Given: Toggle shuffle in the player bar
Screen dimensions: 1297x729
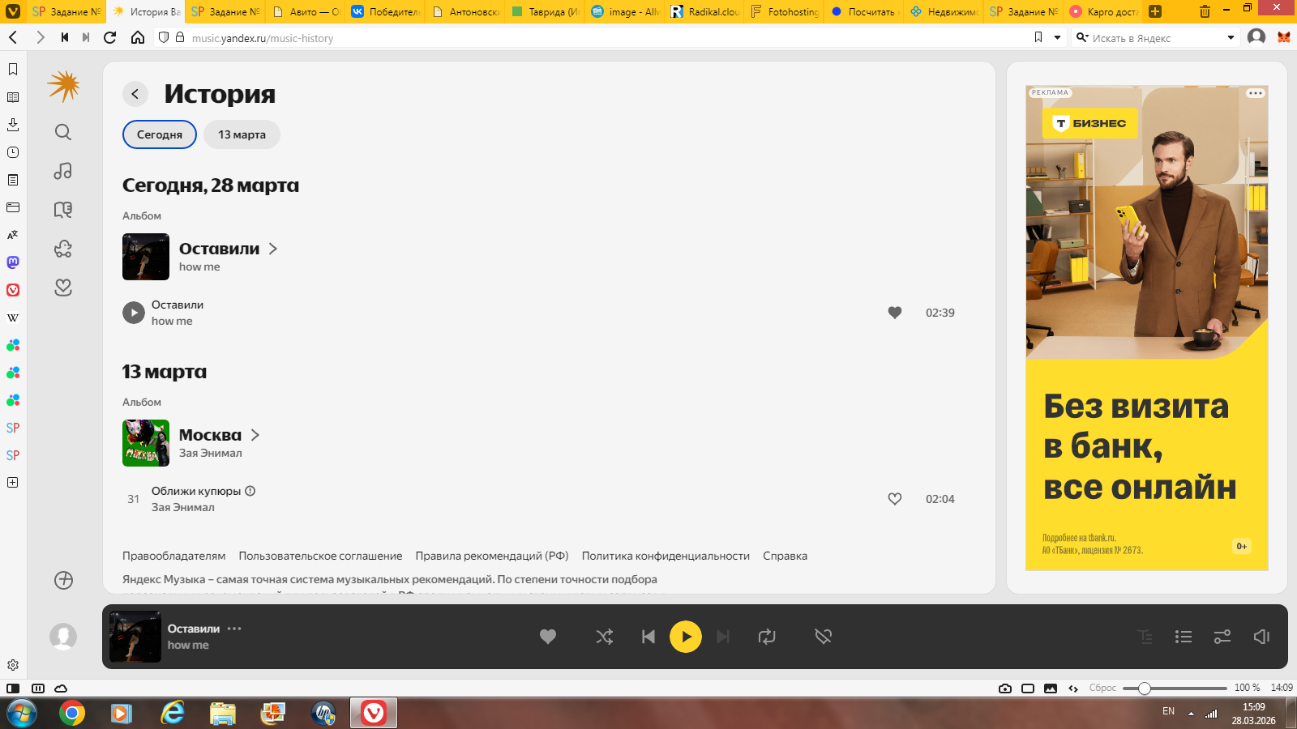Looking at the screenshot, I should pyautogui.click(x=605, y=637).
